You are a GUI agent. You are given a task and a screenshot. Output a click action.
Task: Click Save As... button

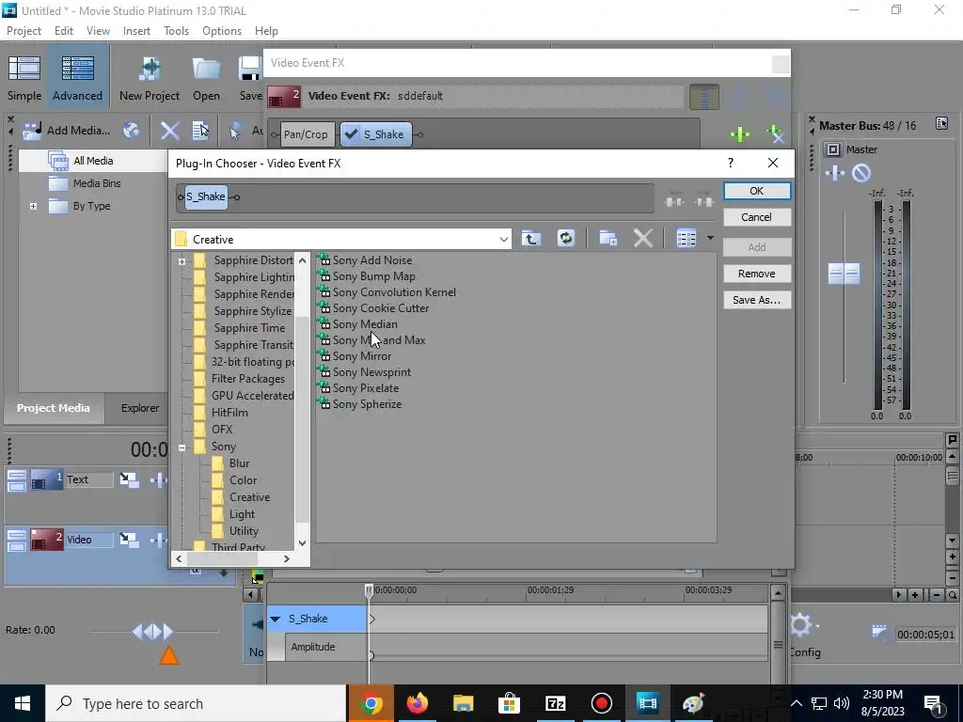757,300
